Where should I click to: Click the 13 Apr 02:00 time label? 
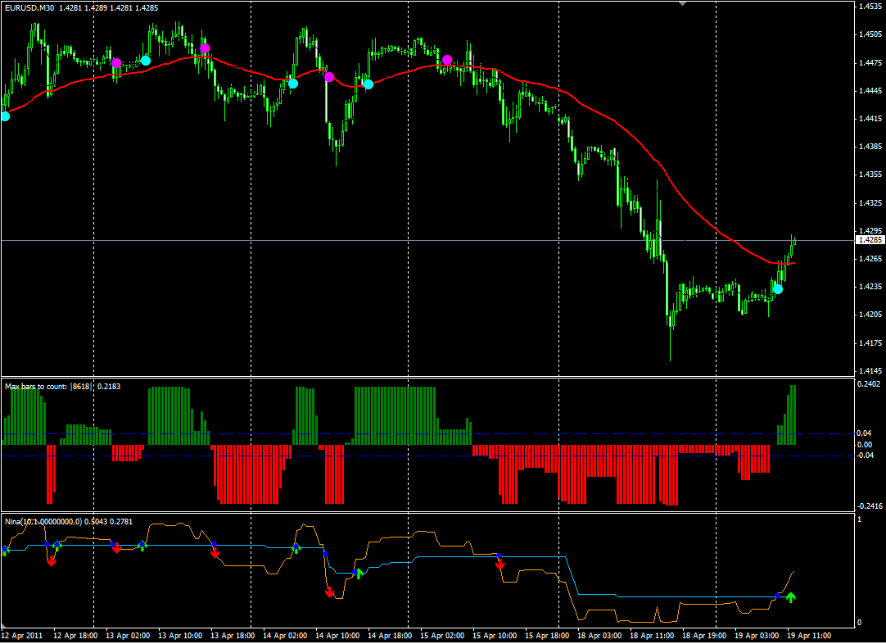pyautogui.click(x=128, y=636)
